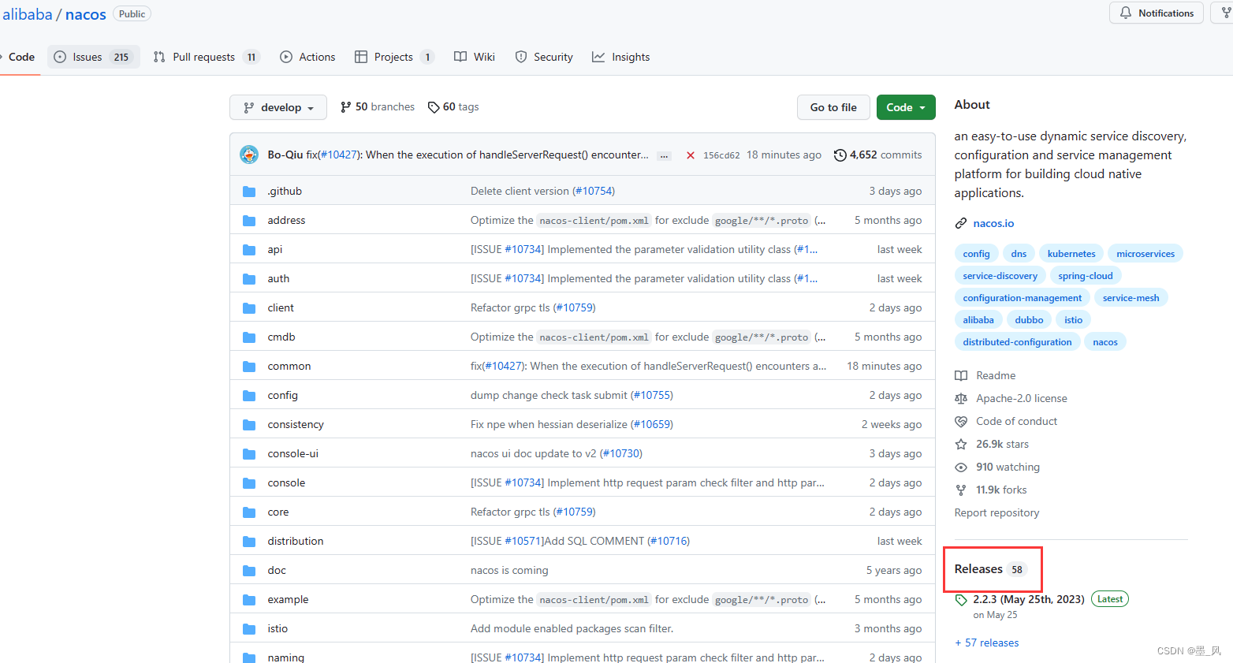Open the green Code dropdown button

906,107
